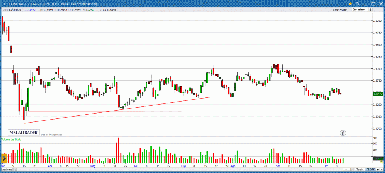
Task: Click the Time Frame dropdown arrow button
Action: pos(370,9)
